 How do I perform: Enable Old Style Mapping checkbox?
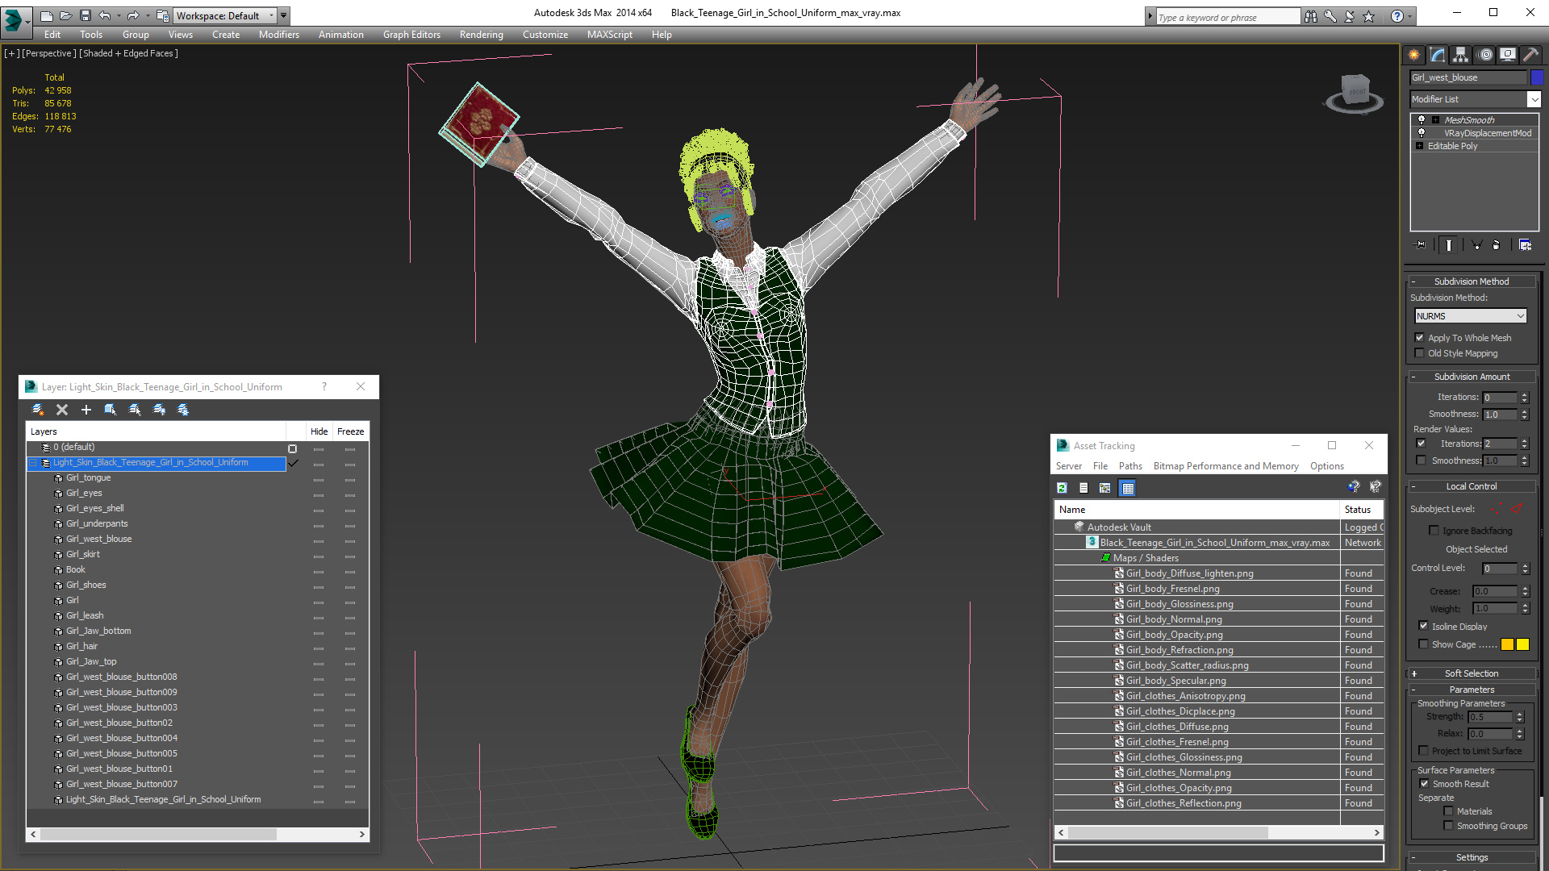1420,353
